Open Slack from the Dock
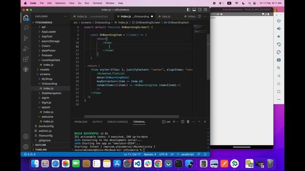This screenshot has width=305, height=171. (x=148, y=163)
